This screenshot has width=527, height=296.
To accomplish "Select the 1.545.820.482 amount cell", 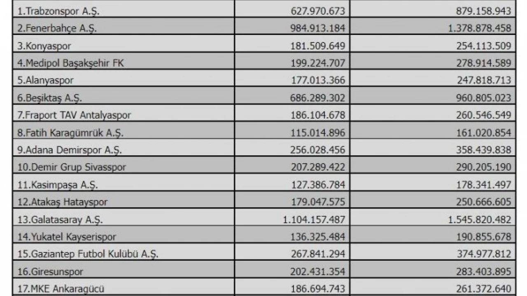I will [479, 220].
